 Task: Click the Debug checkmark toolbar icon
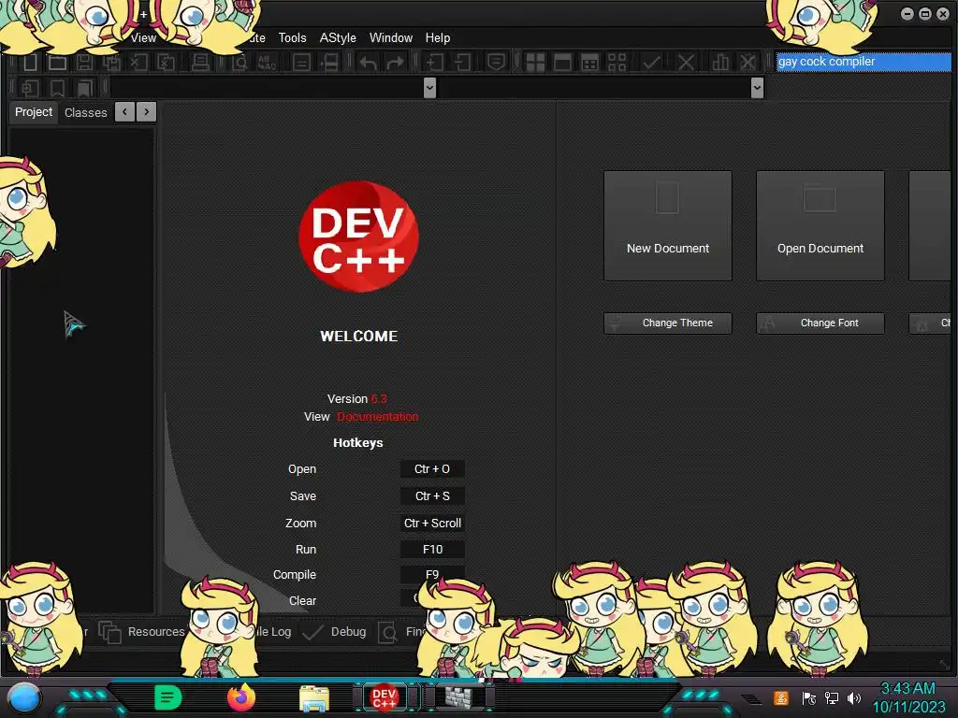click(651, 63)
